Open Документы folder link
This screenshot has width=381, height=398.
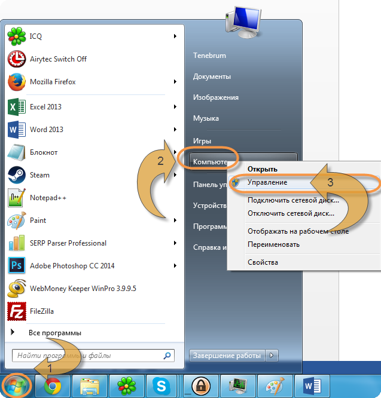tap(212, 76)
